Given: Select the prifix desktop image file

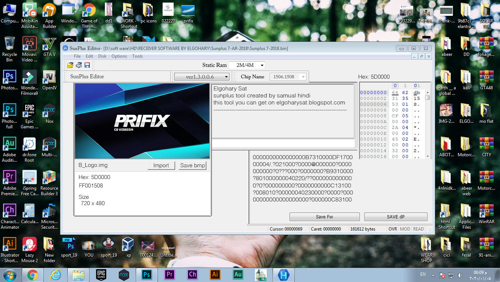Looking at the screenshot, I should tap(188, 13).
